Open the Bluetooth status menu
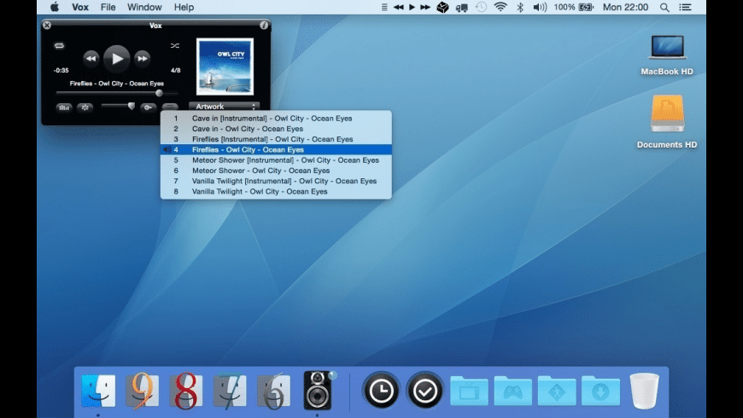Screen dimensions: 743x418 coord(520,7)
